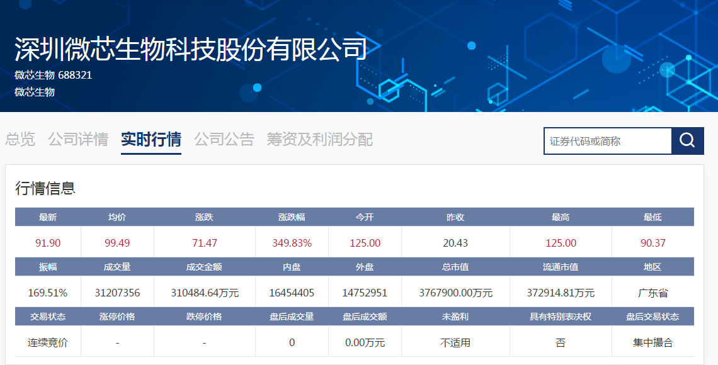Click the 交易状态 header cell
Viewport: 718px width, 365px height.
(x=48, y=317)
